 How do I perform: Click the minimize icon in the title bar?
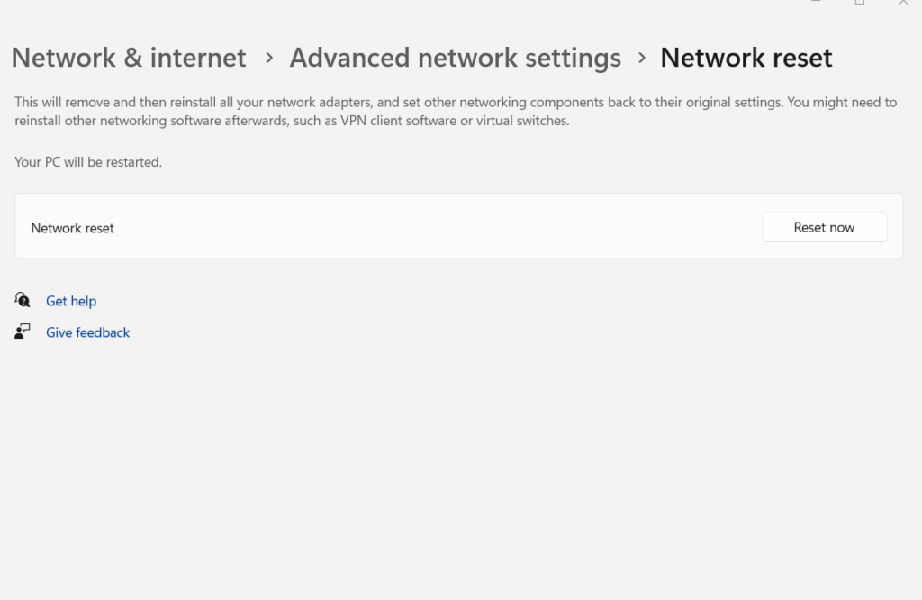pos(815,4)
